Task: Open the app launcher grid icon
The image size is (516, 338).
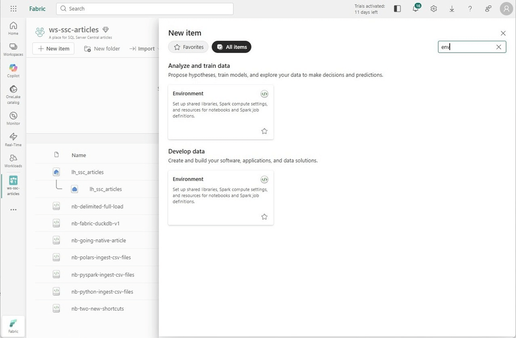Action: click(13, 8)
